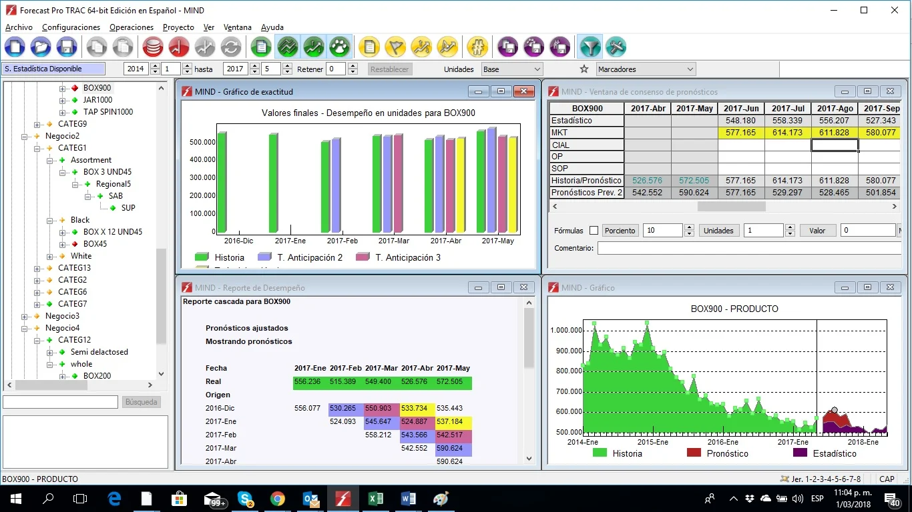This screenshot has width=912, height=512.
Task: Toggle the green paw-print tracking icon
Action: point(340,47)
